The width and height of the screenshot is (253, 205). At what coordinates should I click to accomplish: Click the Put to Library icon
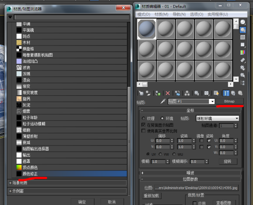click(196, 93)
